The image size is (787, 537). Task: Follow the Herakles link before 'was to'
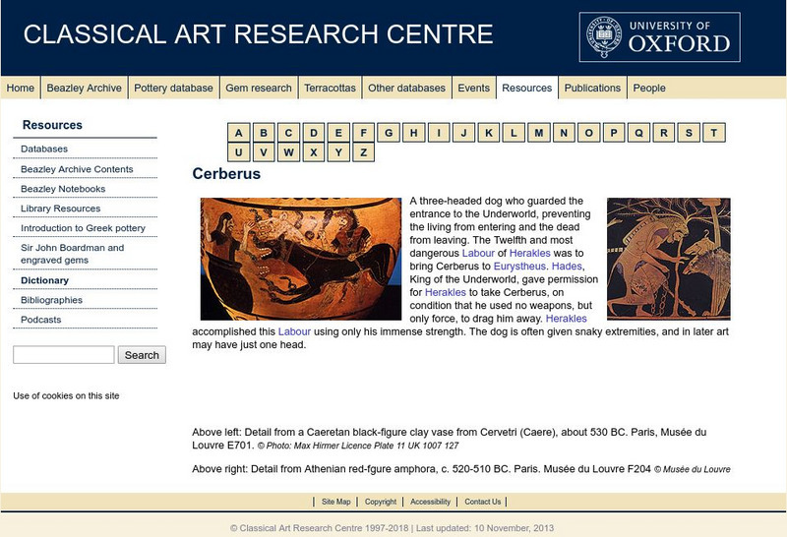[530, 253]
